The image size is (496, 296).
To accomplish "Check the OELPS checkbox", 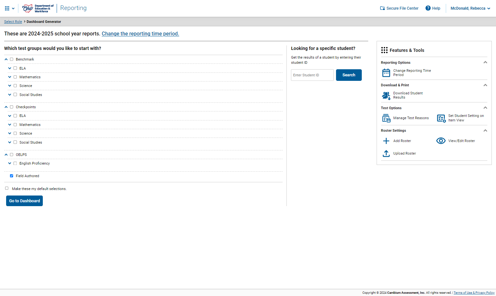I will pos(12,155).
